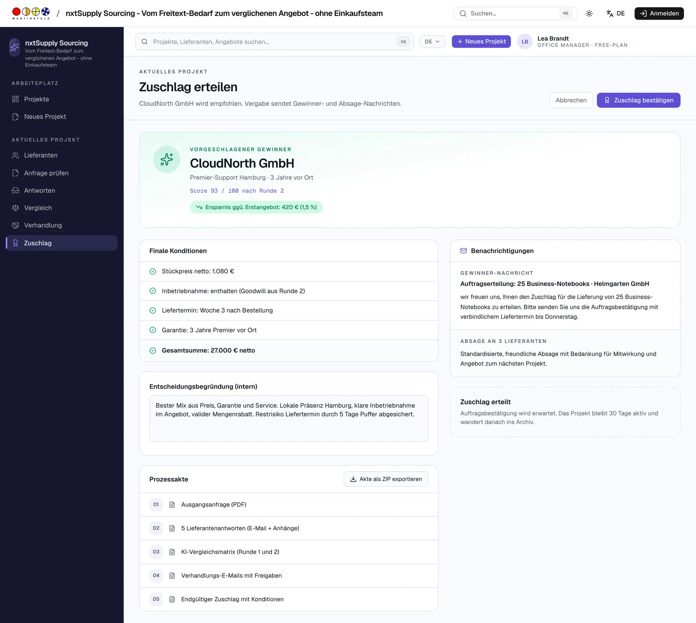Click check icon beside Stückpreis netto
Screen dimensions: 696x623
point(153,272)
